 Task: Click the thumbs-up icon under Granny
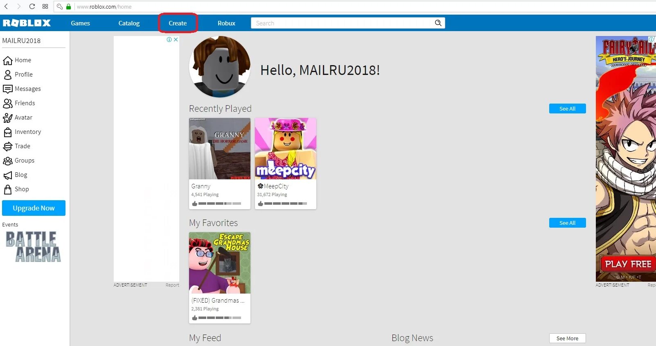[x=194, y=204]
